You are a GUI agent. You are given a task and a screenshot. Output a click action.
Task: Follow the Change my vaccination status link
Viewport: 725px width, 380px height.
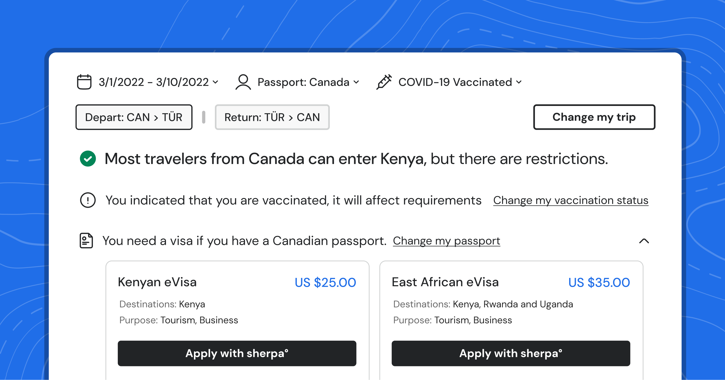[x=571, y=200]
